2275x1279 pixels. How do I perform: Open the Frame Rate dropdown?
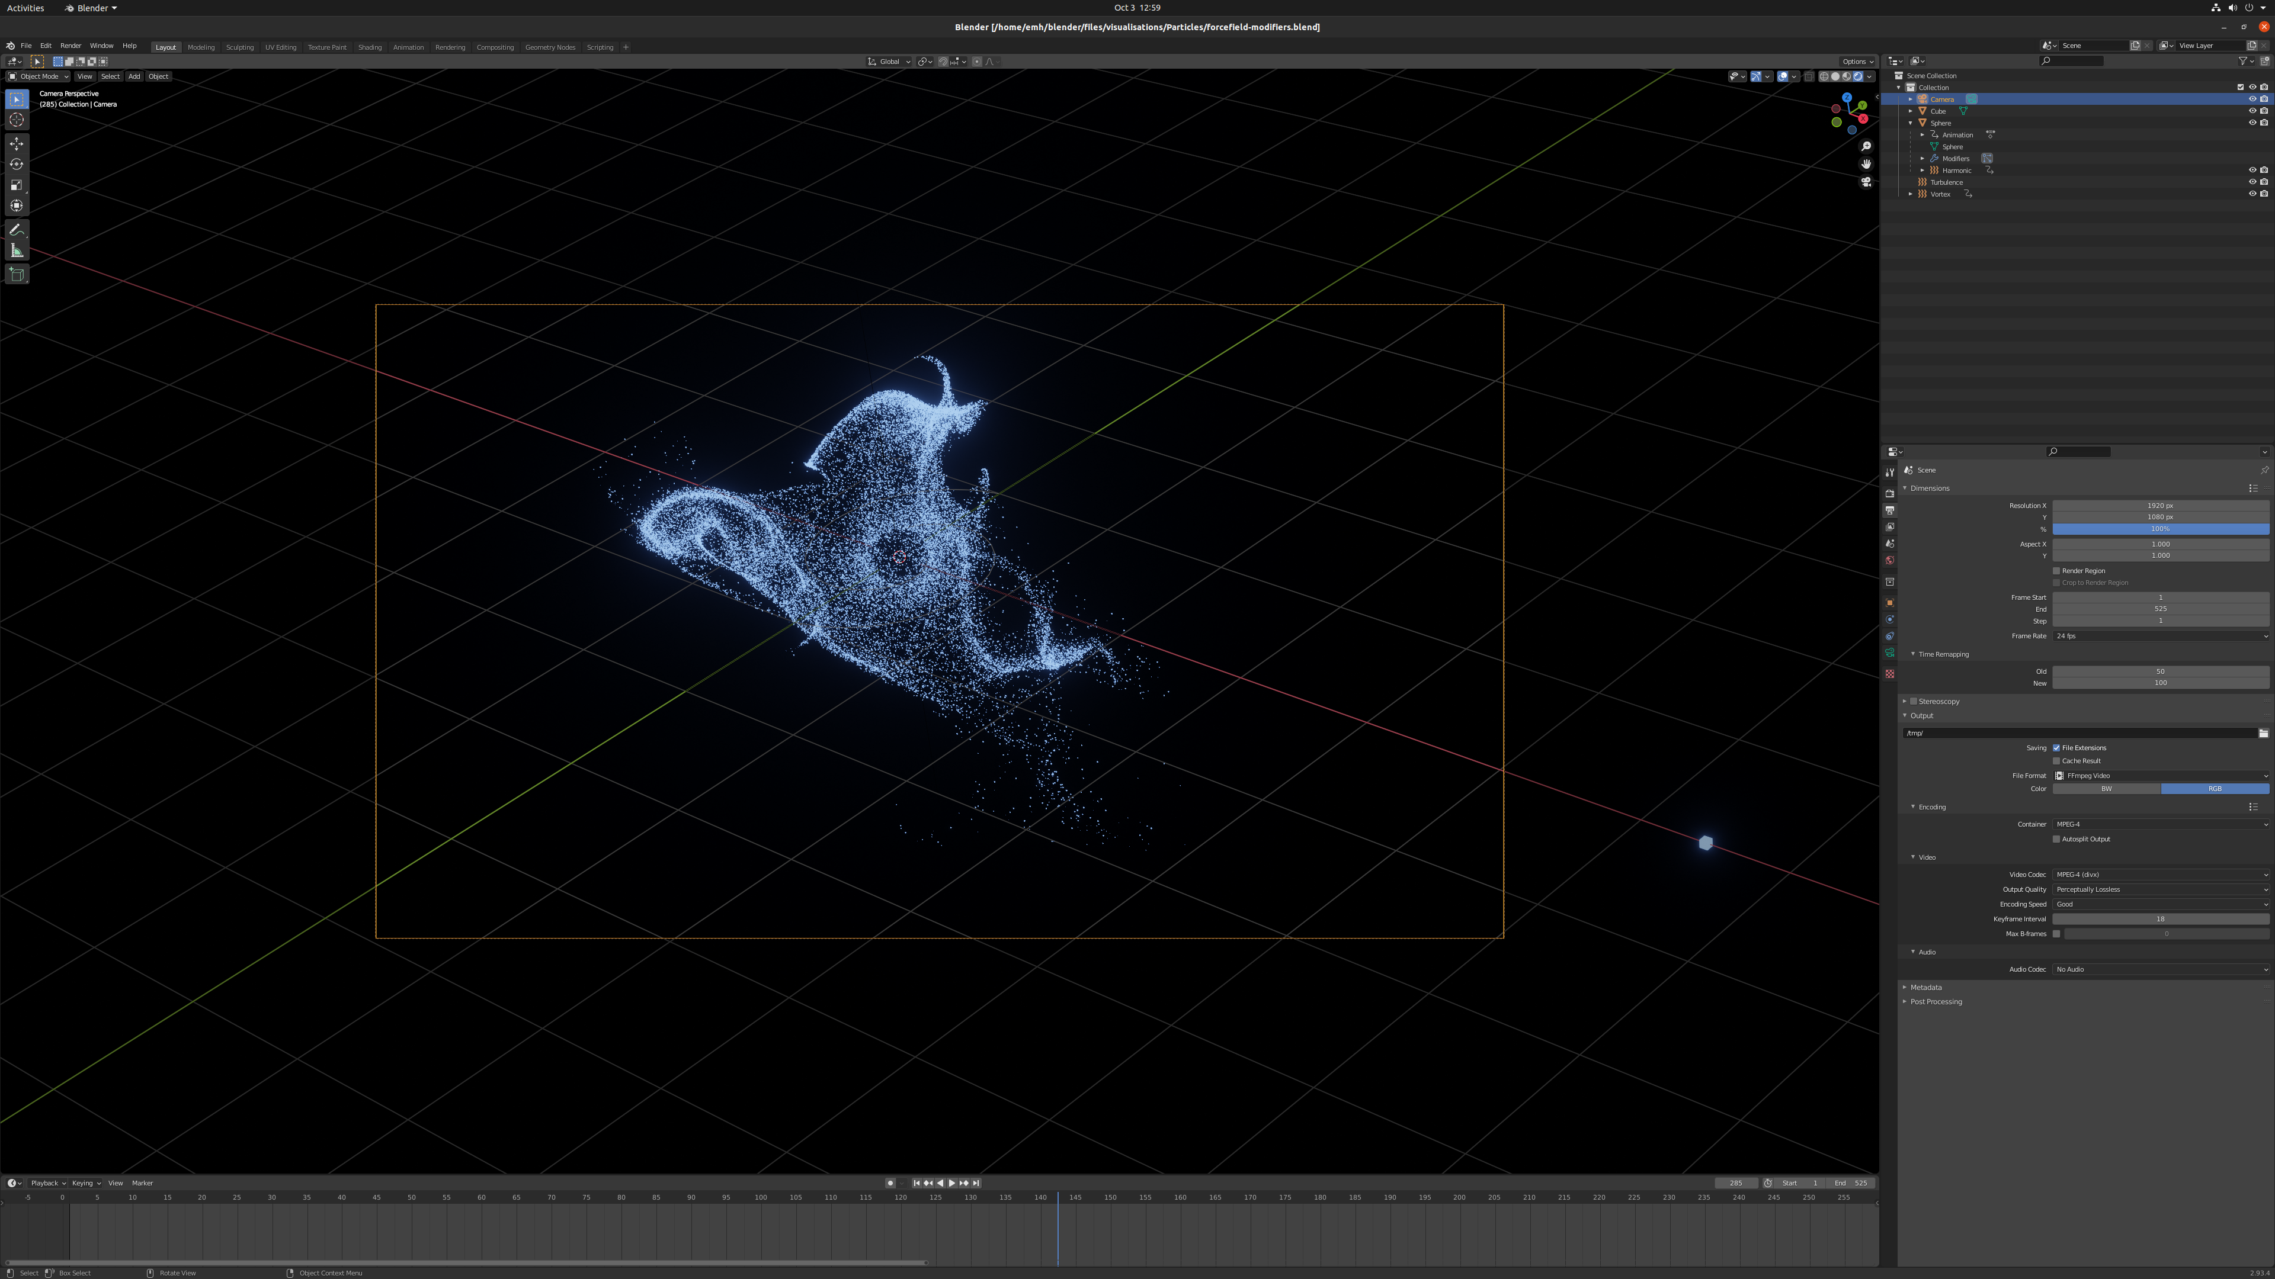2160,637
